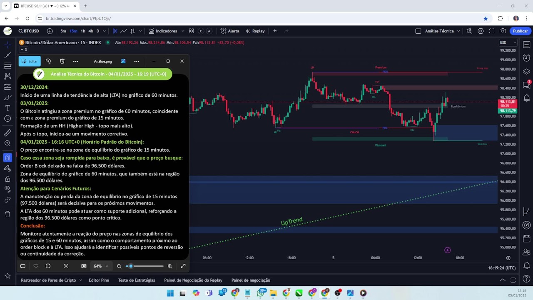Open the chat panel with 2 notifications
Image resolution: width=533 pixels, height=300 pixels.
coord(526,84)
